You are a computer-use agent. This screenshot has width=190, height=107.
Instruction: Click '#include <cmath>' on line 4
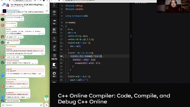click(x=75, y=9)
